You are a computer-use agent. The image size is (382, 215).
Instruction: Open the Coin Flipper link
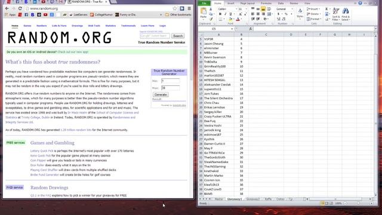point(38,161)
